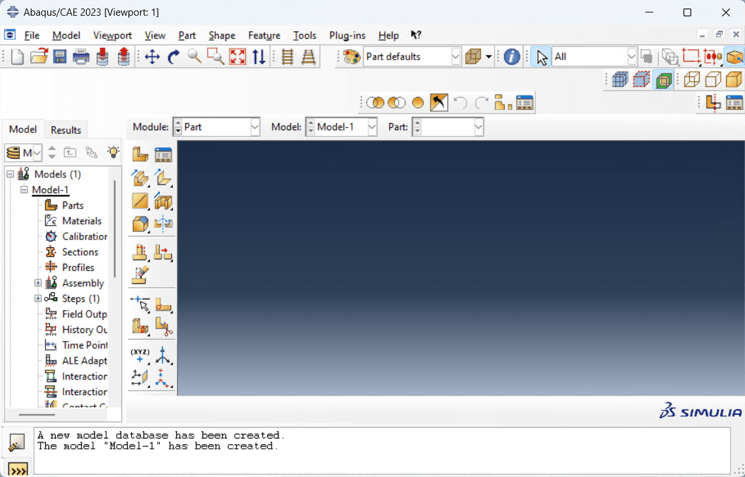Click the Remove Faces eraser tool
Screen dimensions: 745x477
tap(140, 275)
